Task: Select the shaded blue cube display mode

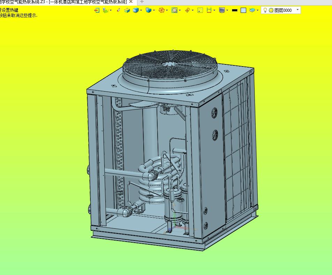Action: click(136, 10)
